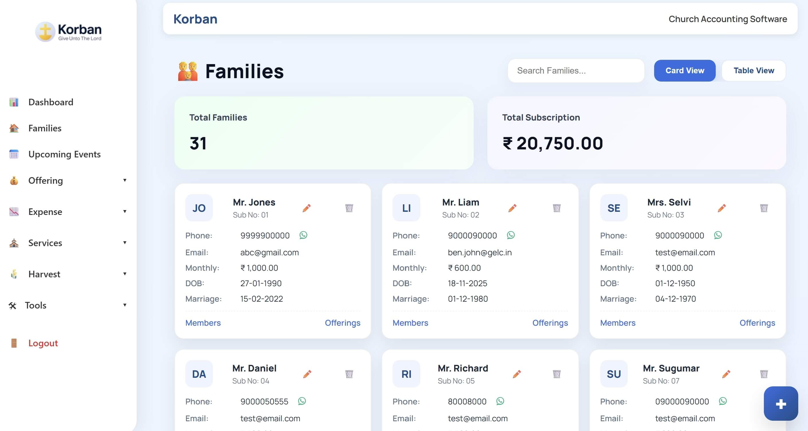Image resolution: width=808 pixels, height=431 pixels.
Task: Open Upcoming Events in the sidebar
Action: click(64, 154)
